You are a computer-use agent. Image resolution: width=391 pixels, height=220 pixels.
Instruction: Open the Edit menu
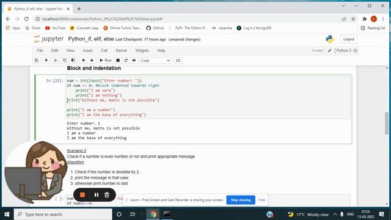click(x=54, y=51)
